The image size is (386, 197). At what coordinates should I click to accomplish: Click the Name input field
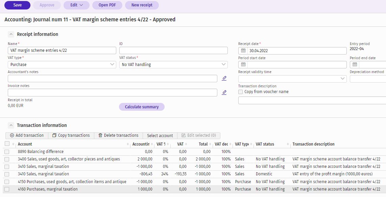click(62, 50)
